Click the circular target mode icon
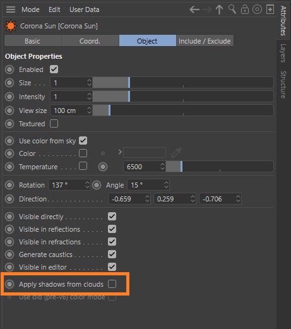The height and width of the screenshot is (329, 291). pyautogui.click(x=257, y=9)
